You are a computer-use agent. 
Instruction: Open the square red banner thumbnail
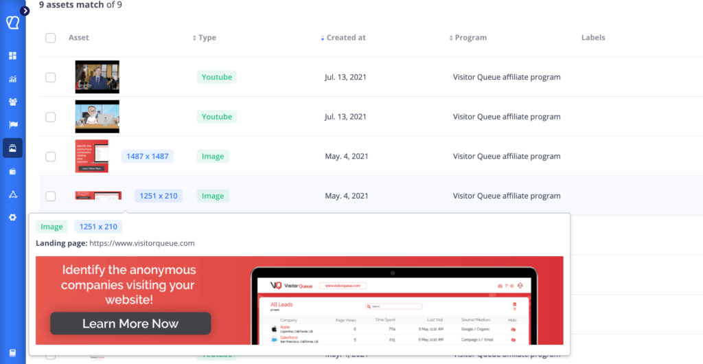pyautogui.click(x=92, y=156)
